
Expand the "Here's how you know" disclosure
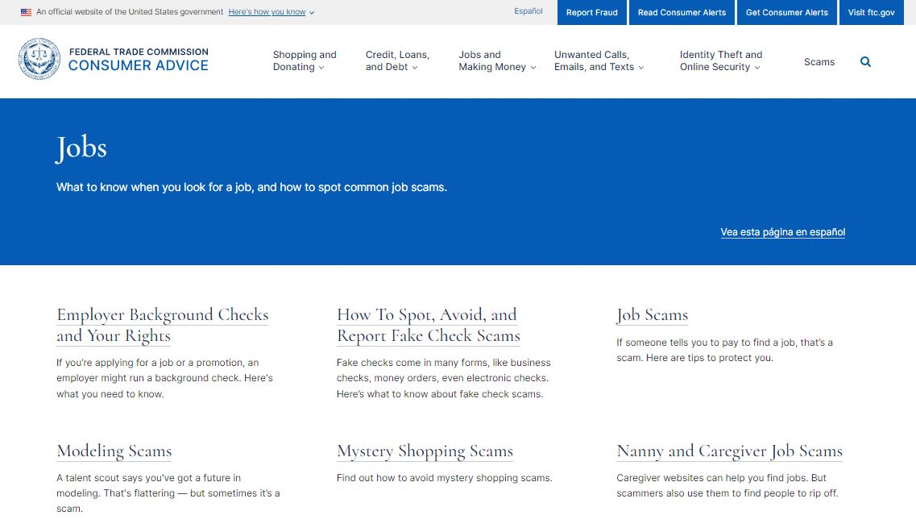point(271,12)
